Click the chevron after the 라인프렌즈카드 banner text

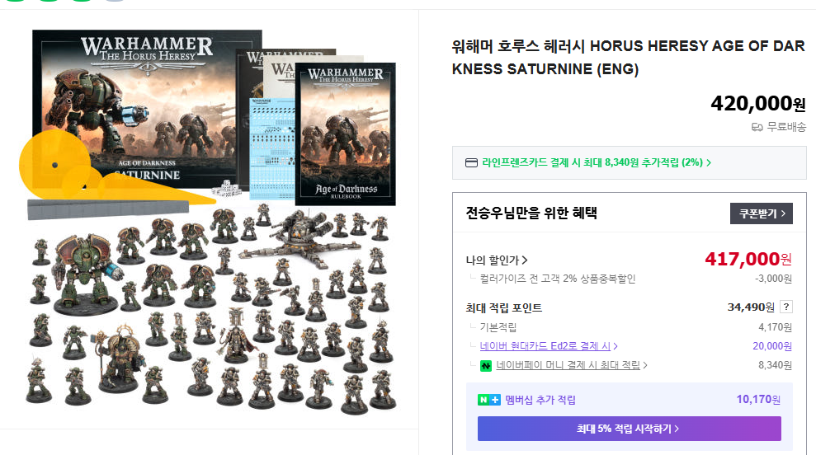point(708,162)
